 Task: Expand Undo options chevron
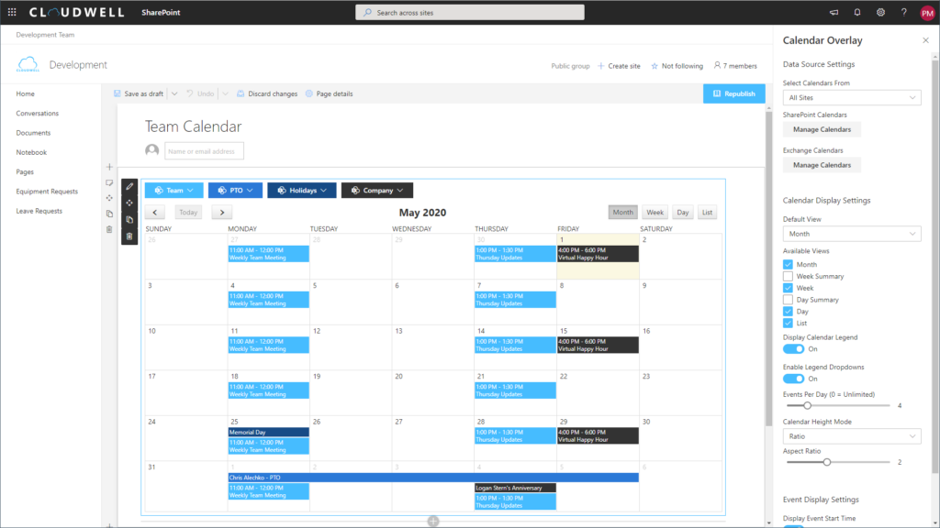tap(226, 94)
